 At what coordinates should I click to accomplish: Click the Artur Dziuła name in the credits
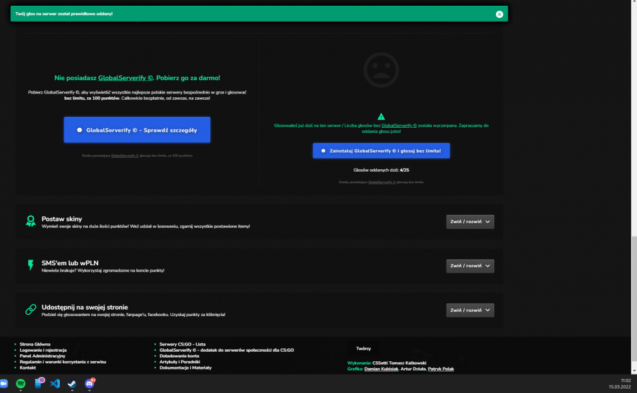coord(413,369)
